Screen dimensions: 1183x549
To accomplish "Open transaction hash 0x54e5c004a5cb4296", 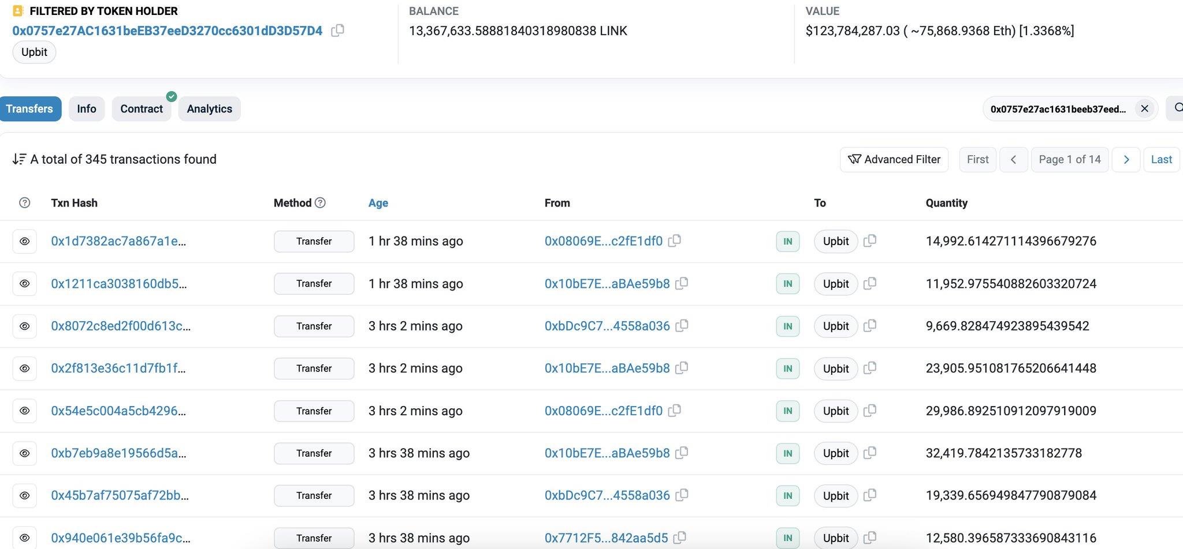I will click(118, 411).
